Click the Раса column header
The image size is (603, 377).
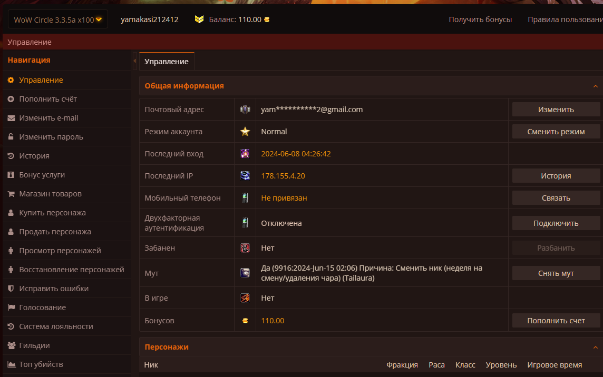[436, 365]
